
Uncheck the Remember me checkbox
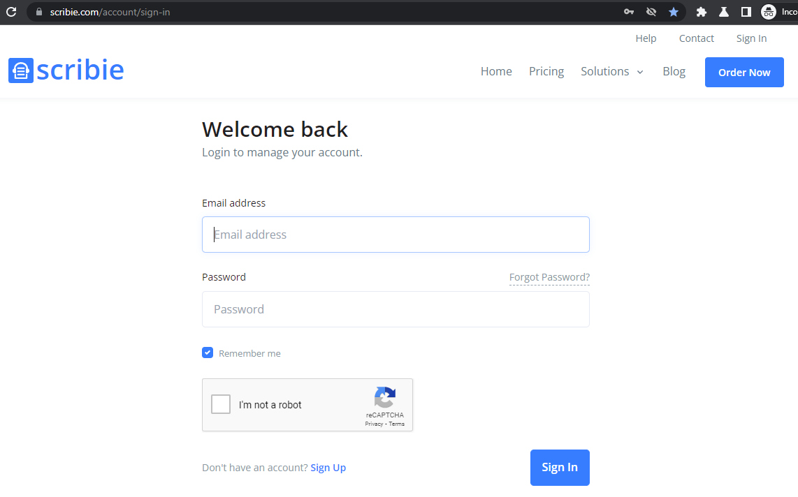point(208,353)
